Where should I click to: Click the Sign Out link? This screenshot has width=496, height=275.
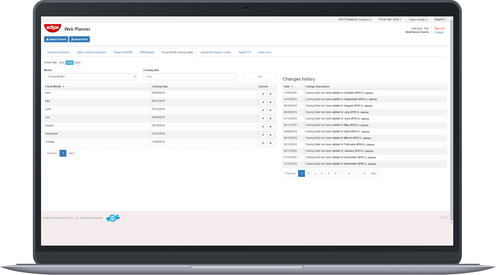tap(439, 28)
